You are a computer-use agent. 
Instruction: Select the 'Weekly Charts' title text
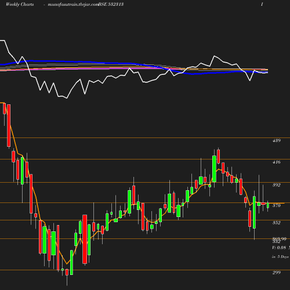pyautogui.click(x=20, y=4)
